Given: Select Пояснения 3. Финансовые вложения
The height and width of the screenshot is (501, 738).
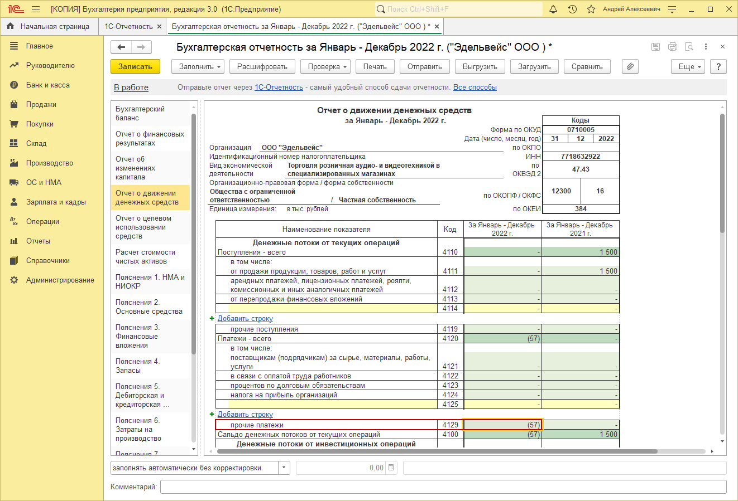Looking at the screenshot, I should click(x=151, y=337).
